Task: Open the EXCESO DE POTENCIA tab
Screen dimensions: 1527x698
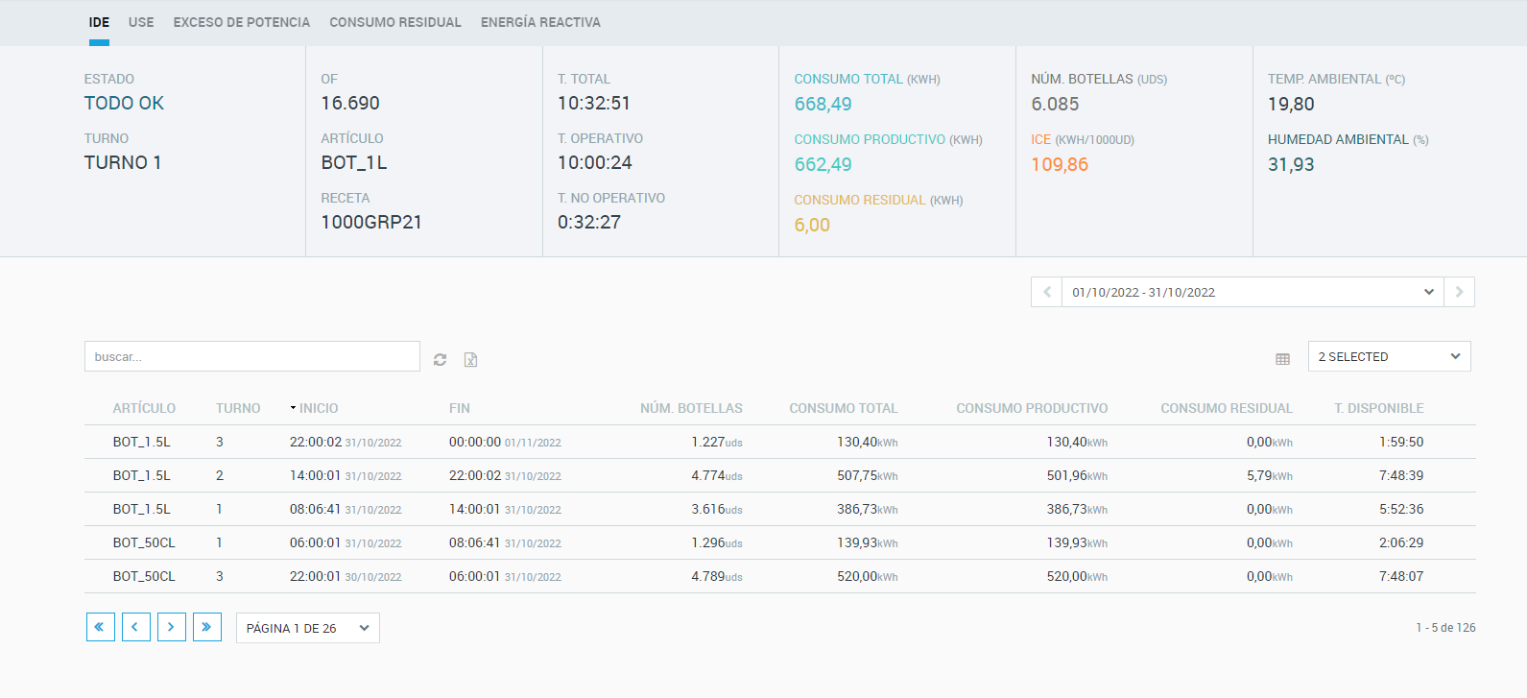Action: tap(242, 22)
